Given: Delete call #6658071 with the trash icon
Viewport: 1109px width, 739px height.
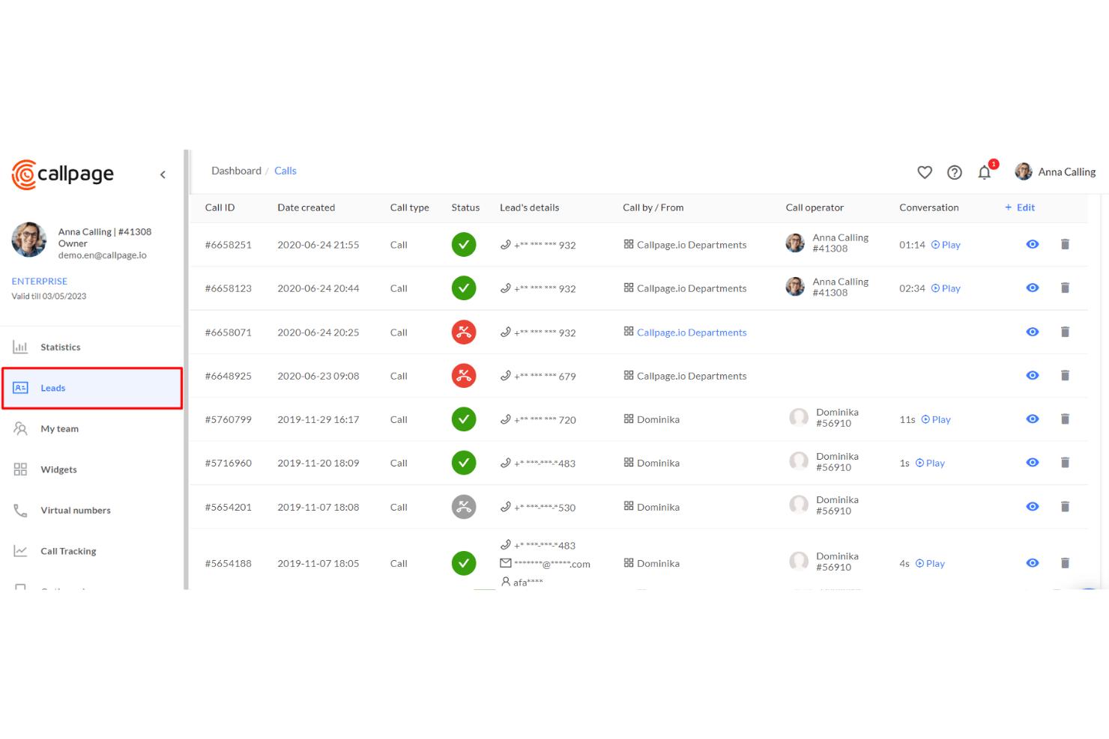Looking at the screenshot, I should pyautogui.click(x=1065, y=332).
